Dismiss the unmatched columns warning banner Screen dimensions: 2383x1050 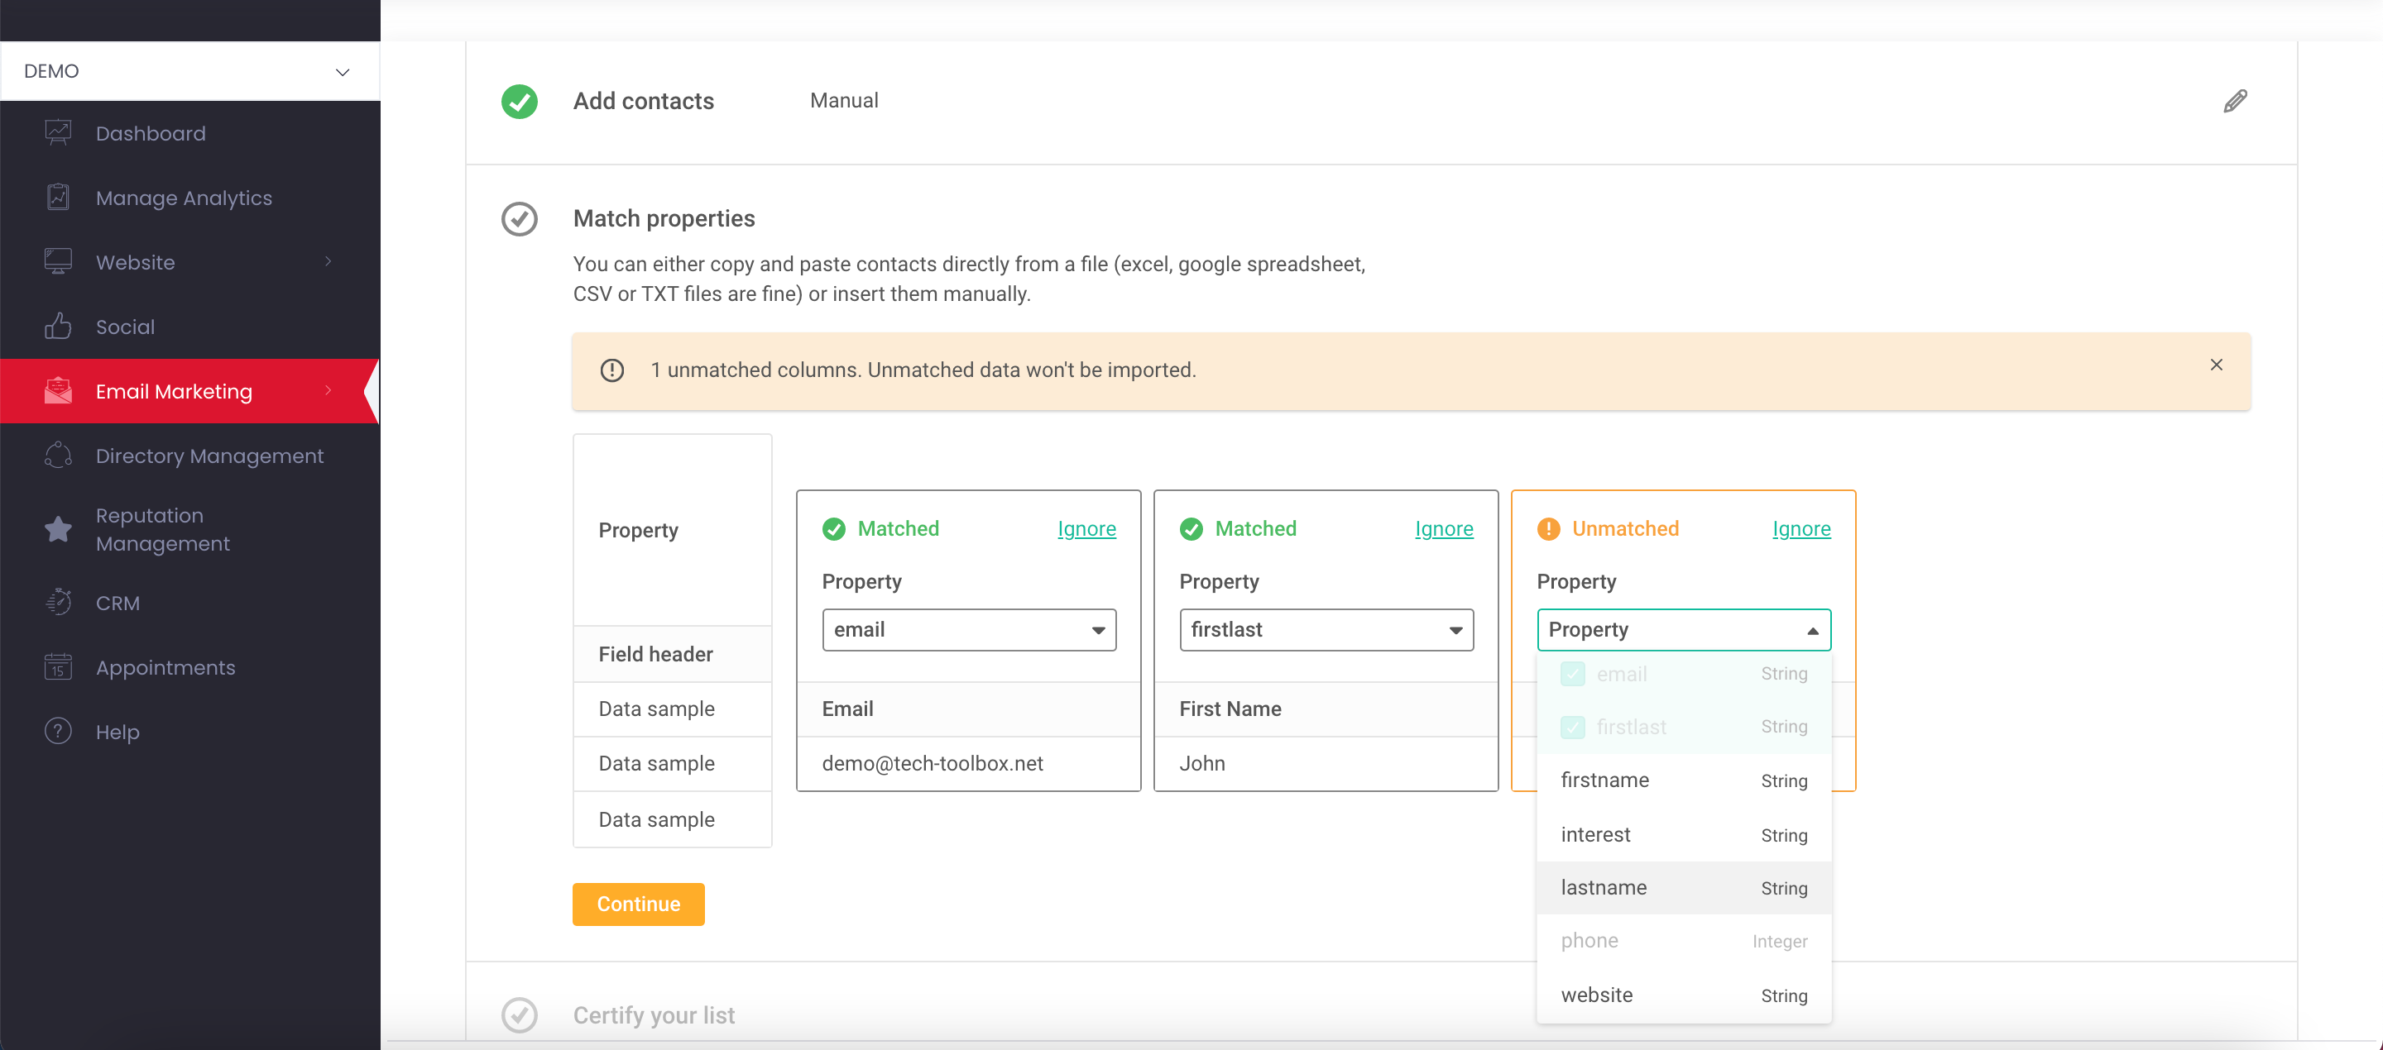pos(2216,365)
